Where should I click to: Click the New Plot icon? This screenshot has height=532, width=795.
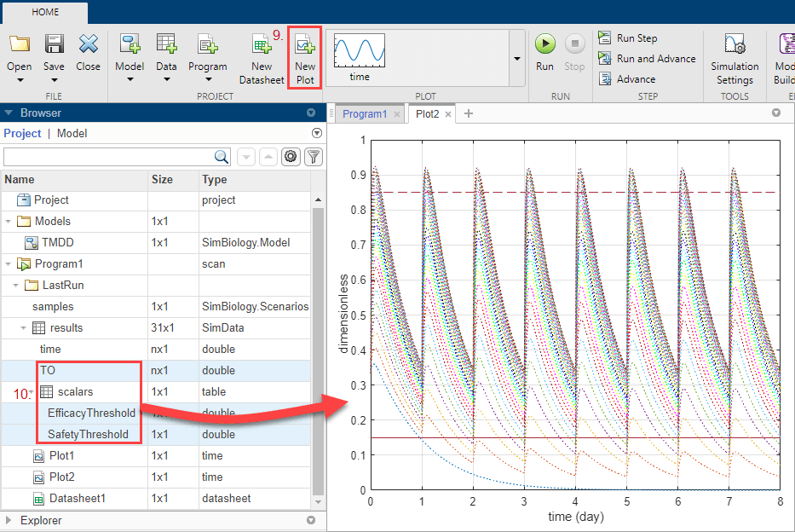coord(304,44)
